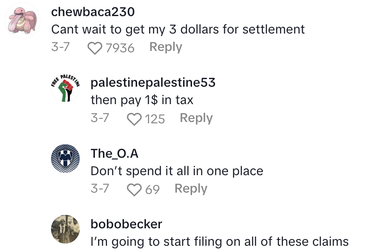The width and height of the screenshot is (368, 252).
Task: Reply to chewbaca230's settlement comment
Action: pos(166,47)
